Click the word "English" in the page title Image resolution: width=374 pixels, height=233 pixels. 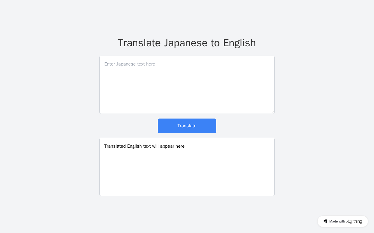point(239,43)
